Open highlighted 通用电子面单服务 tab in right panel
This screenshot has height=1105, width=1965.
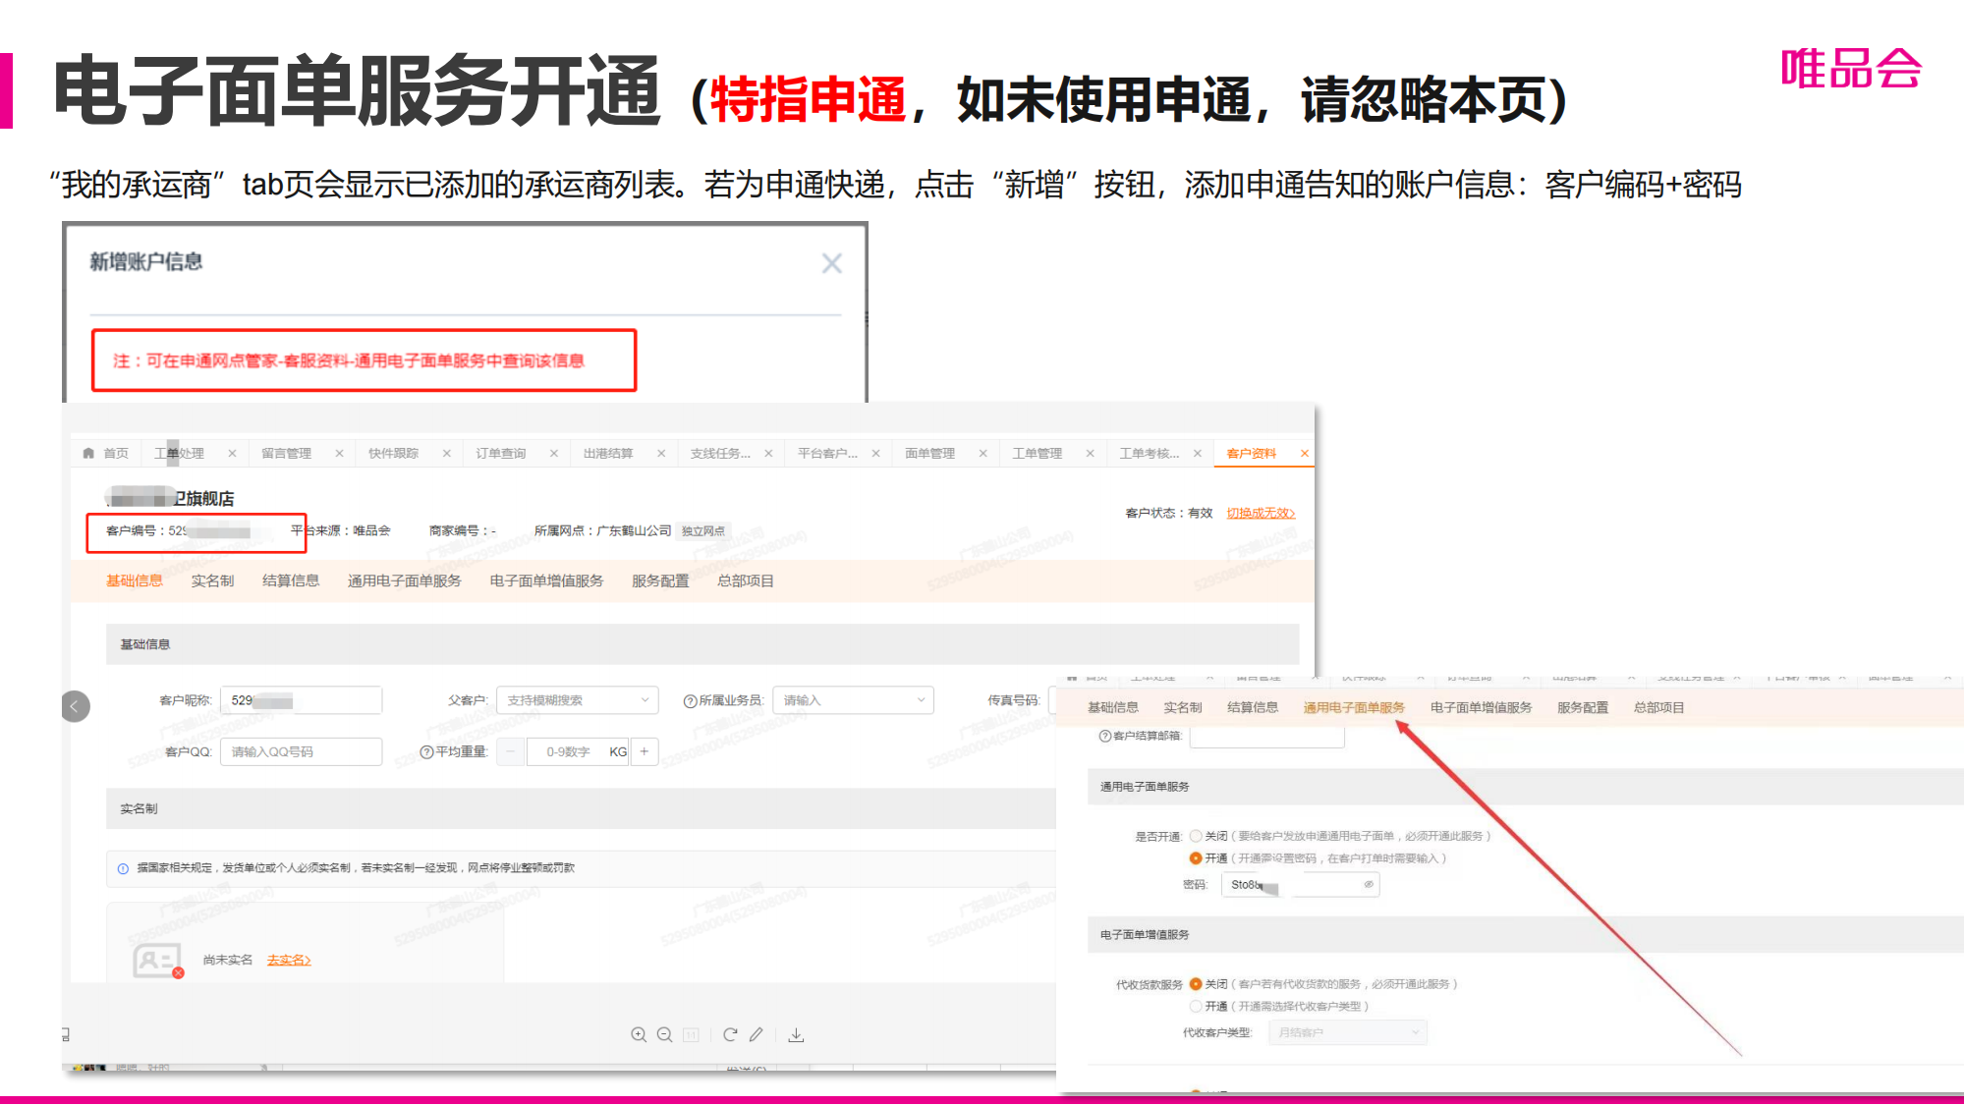click(x=1354, y=707)
